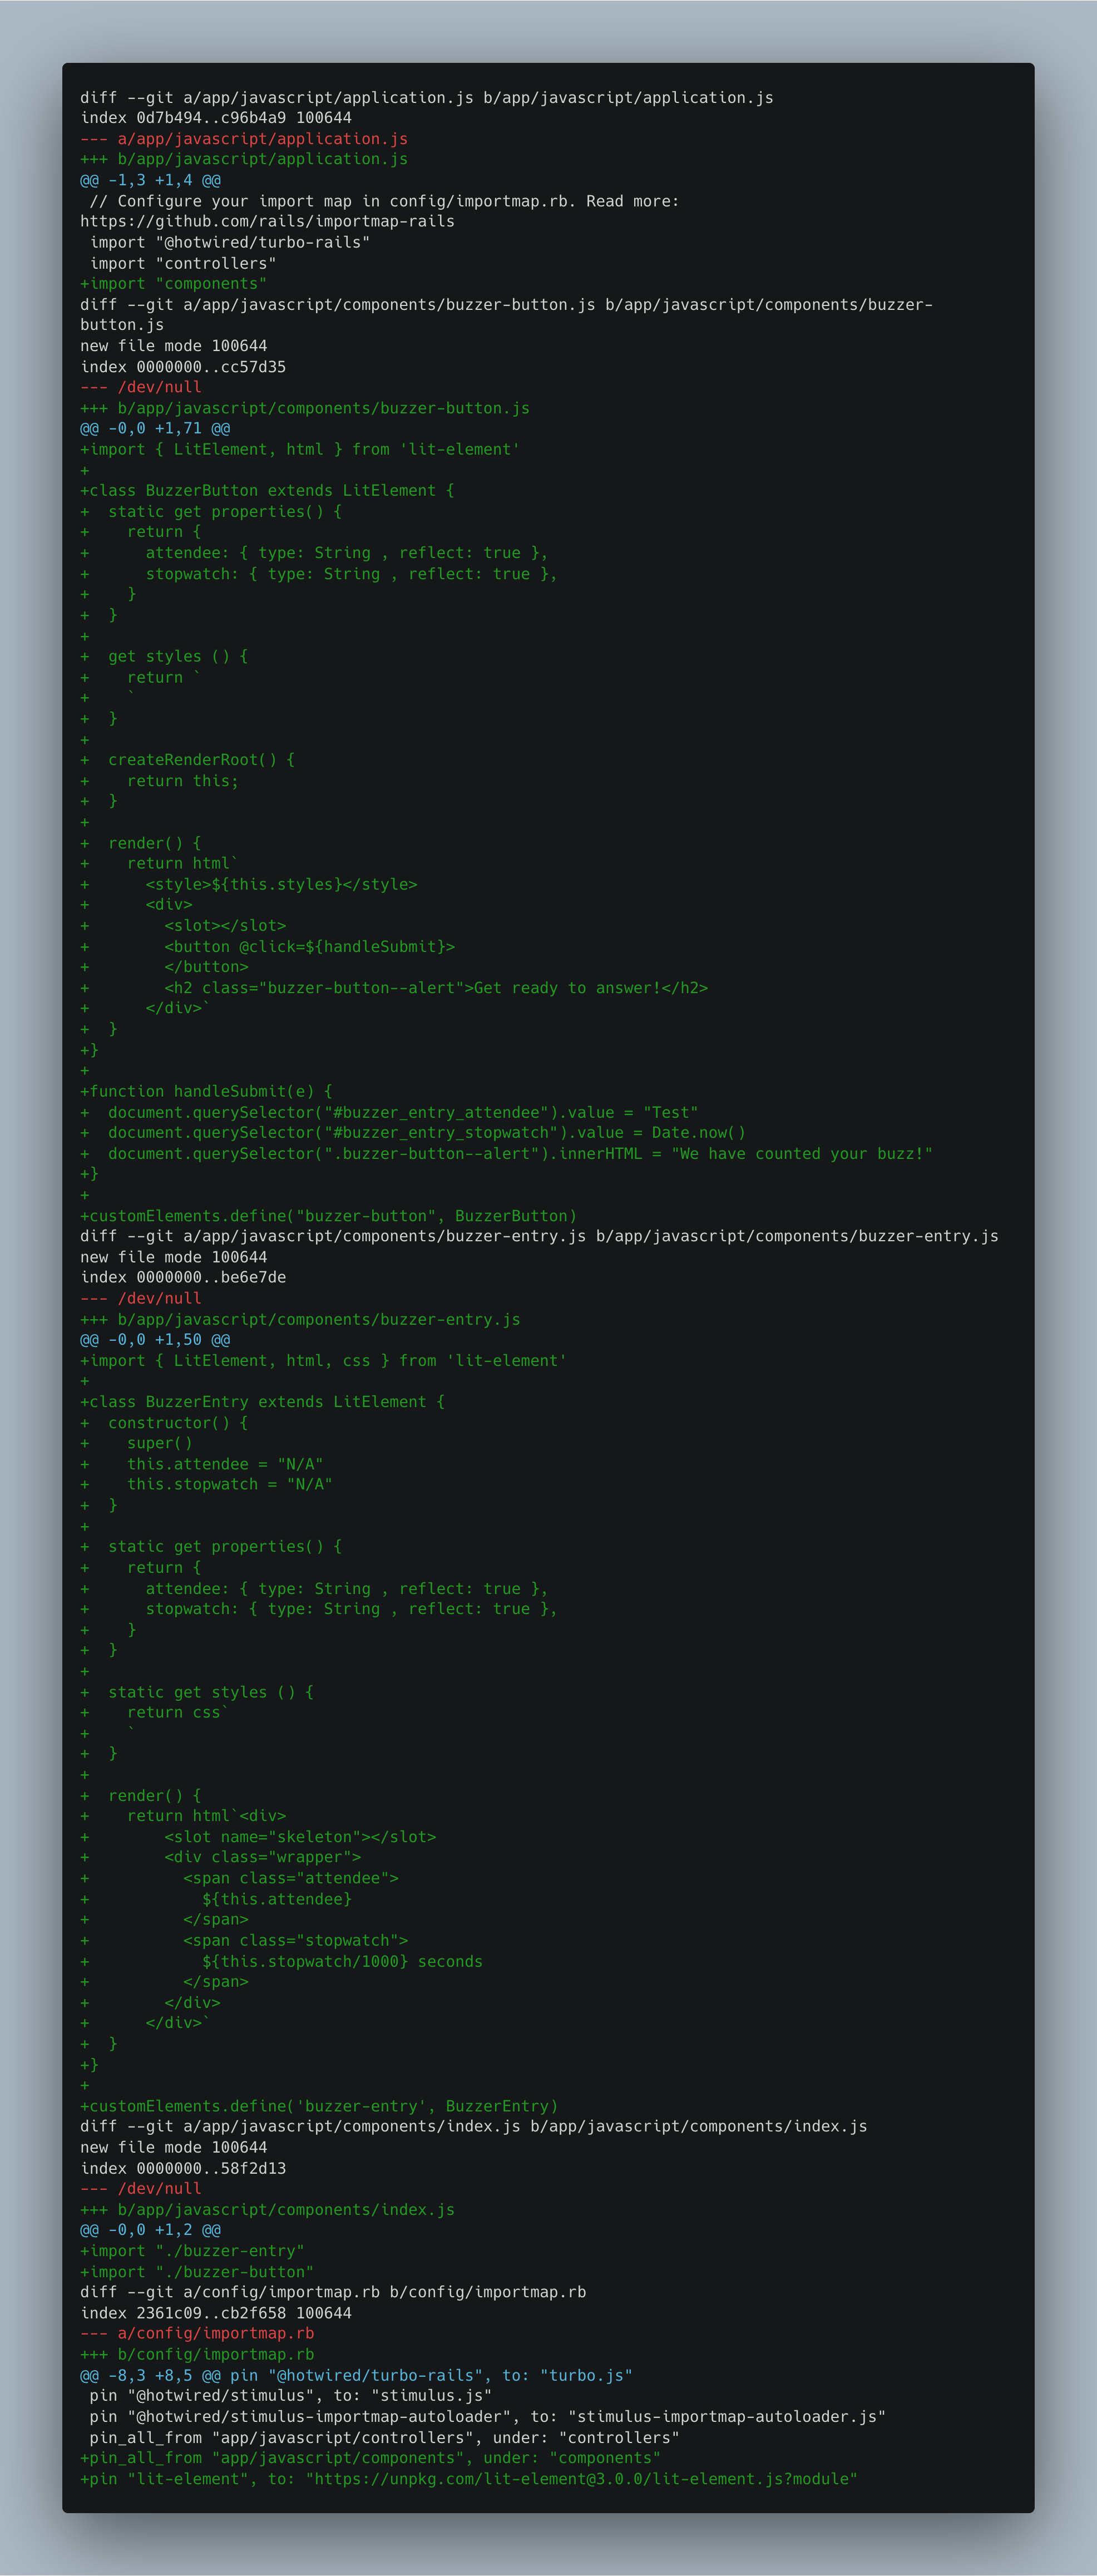Viewport: 1097px width, 2576px height.
Task: Click the buzzer-button.js diff header line
Action: pos(506,314)
